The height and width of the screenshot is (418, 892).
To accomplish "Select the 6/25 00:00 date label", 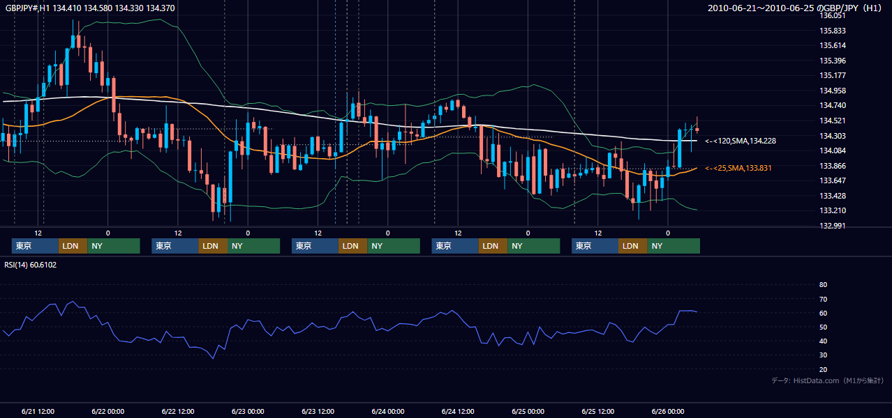I will (528, 411).
